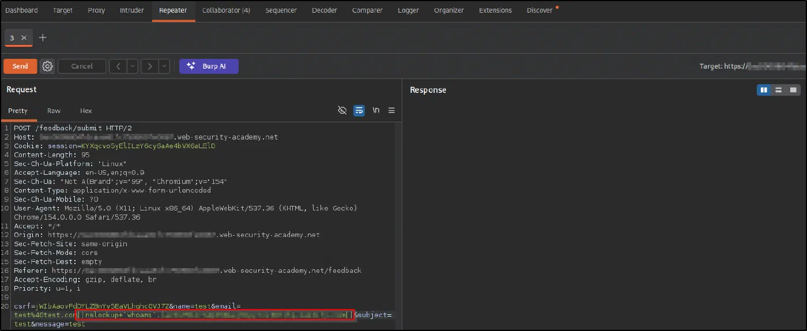Viewport: 807px width, 331px height.
Task: Click the Response panel heading
Action: coord(428,90)
